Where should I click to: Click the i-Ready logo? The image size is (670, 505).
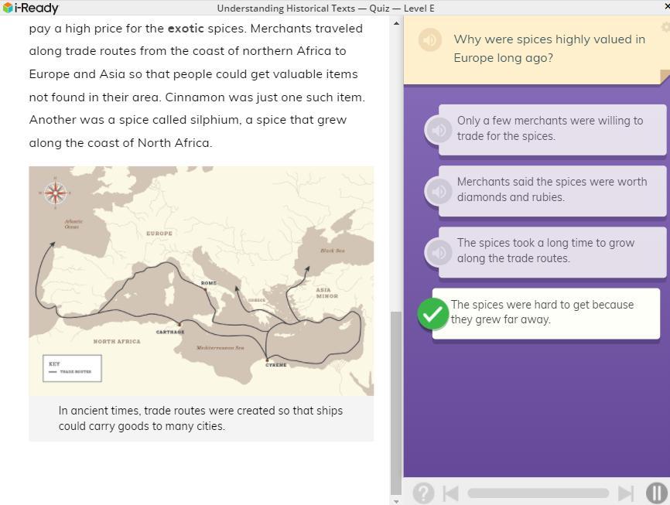point(31,8)
